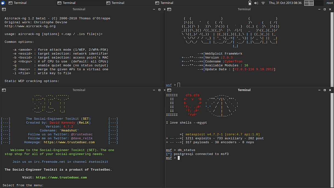This screenshot has height=188, width=334.
Task: Click the WebSploit window's terminal menu icon
Action: [x=169, y=9]
